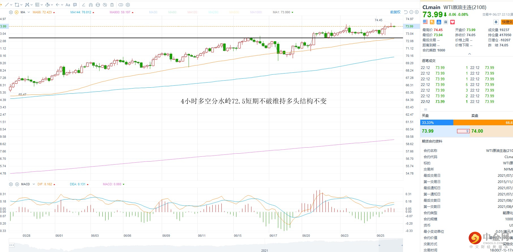The width and height of the screenshot is (513, 252).
Task: Click the DEA 0.131 value label
Action: (77, 184)
